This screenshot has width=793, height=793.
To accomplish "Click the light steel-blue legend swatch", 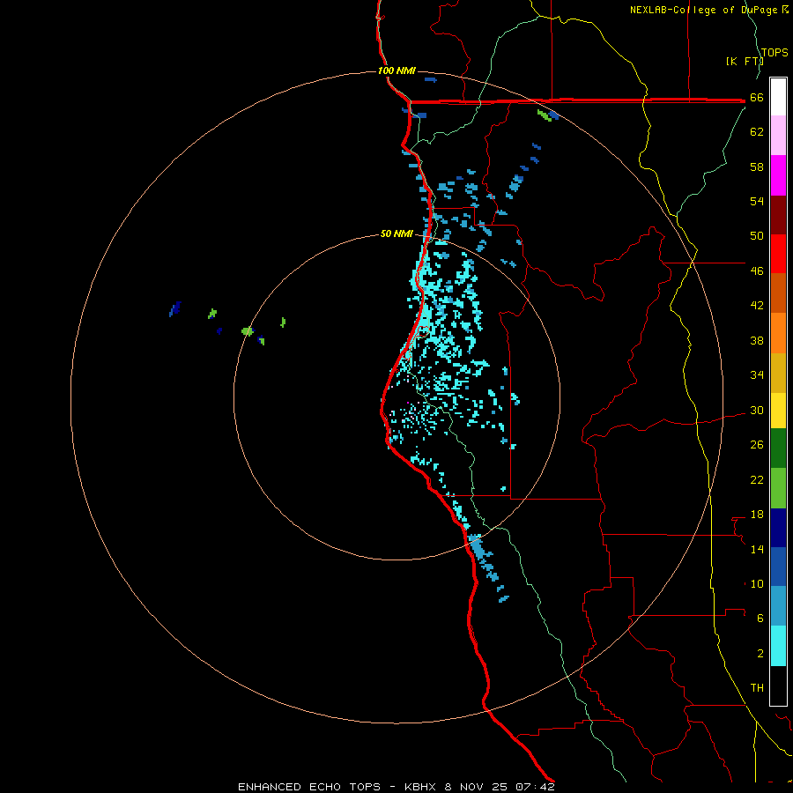I will 778,606.
